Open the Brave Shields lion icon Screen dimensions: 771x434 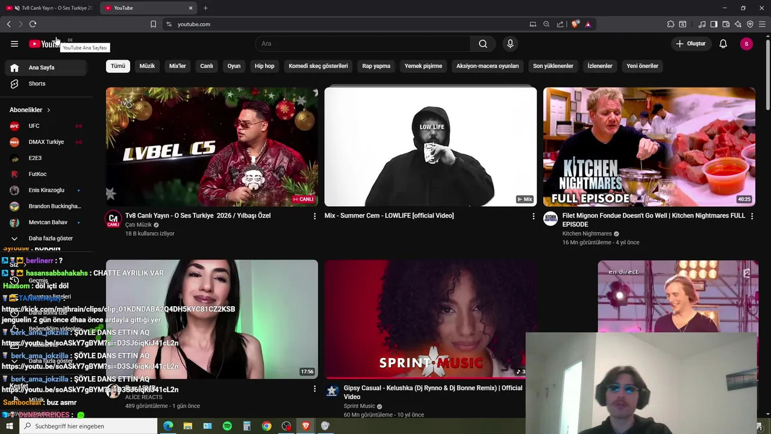coord(575,24)
